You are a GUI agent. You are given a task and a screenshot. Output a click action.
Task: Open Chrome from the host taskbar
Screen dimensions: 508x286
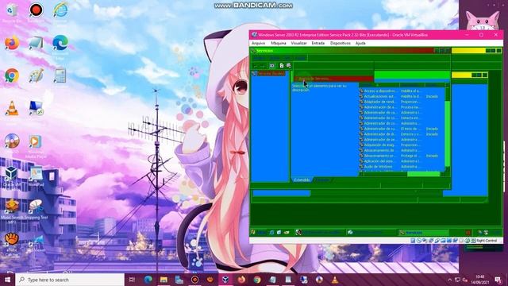coord(257,280)
